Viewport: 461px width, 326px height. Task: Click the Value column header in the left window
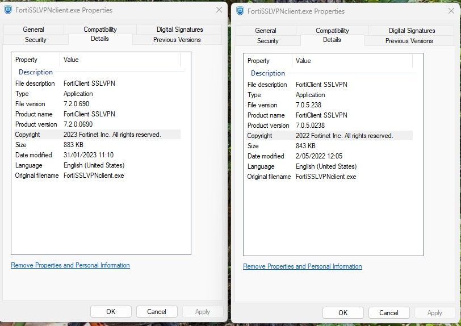click(120, 60)
